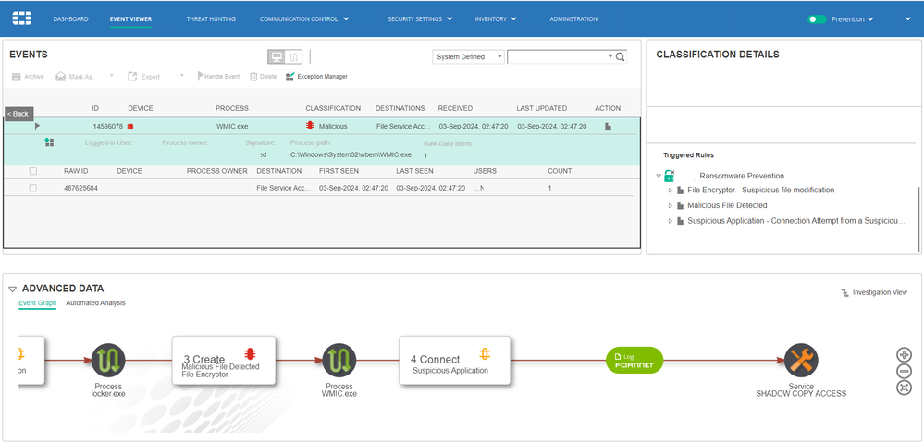Zoom in on the event graph
Image resolution: width=924 pixels, height=443 pixels.
pyautogui.click(x=904, y=354)
